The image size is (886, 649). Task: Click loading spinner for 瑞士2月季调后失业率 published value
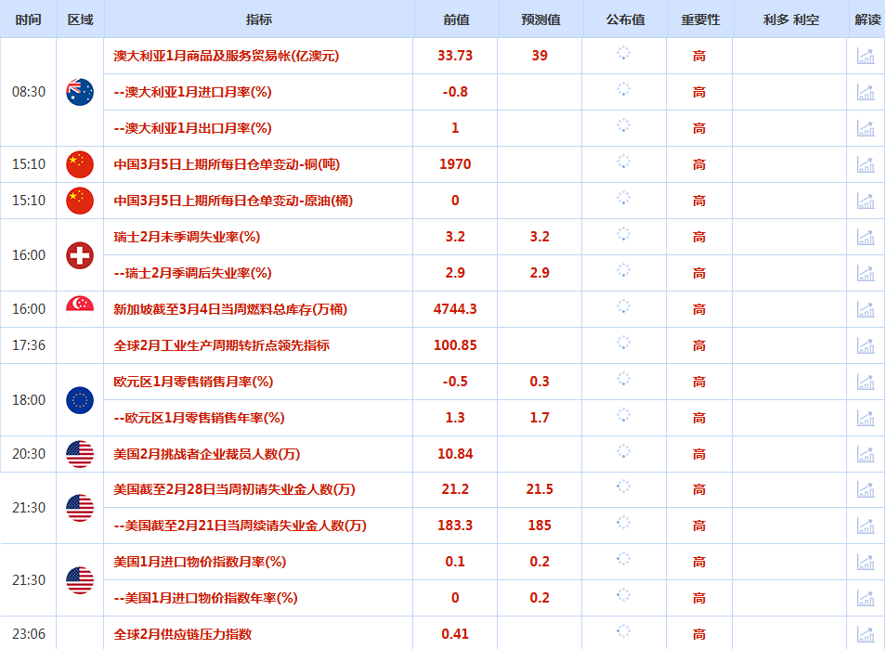click(x=623, y=272)
